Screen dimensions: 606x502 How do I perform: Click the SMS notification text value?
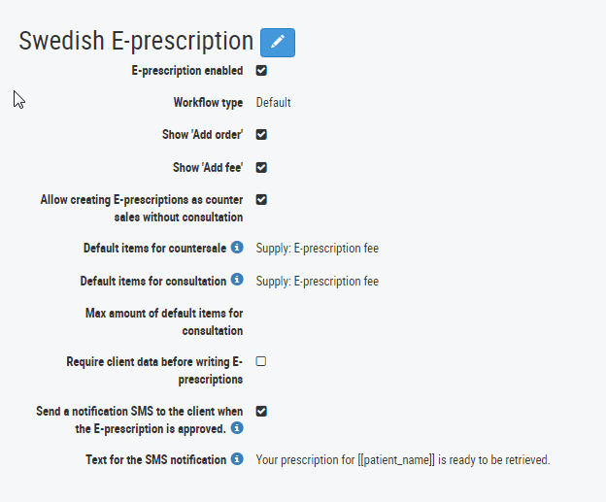pos(403,460)
